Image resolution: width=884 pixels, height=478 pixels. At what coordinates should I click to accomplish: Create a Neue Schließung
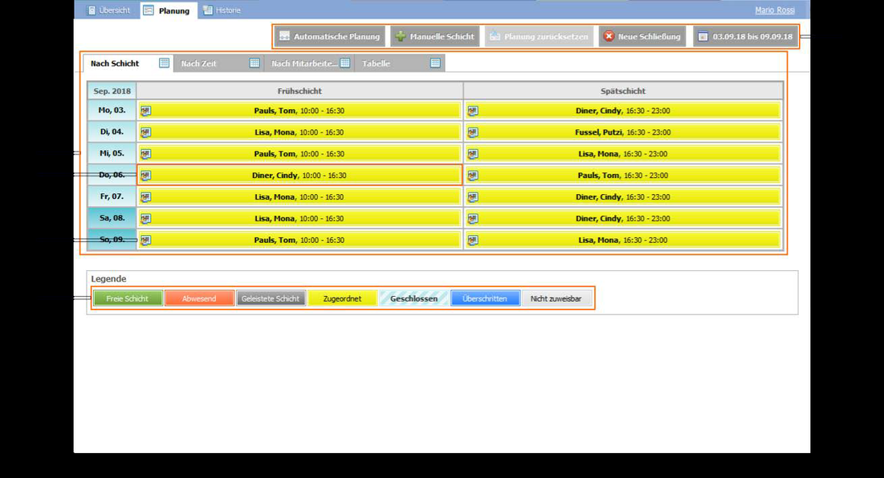click(642, 37)
